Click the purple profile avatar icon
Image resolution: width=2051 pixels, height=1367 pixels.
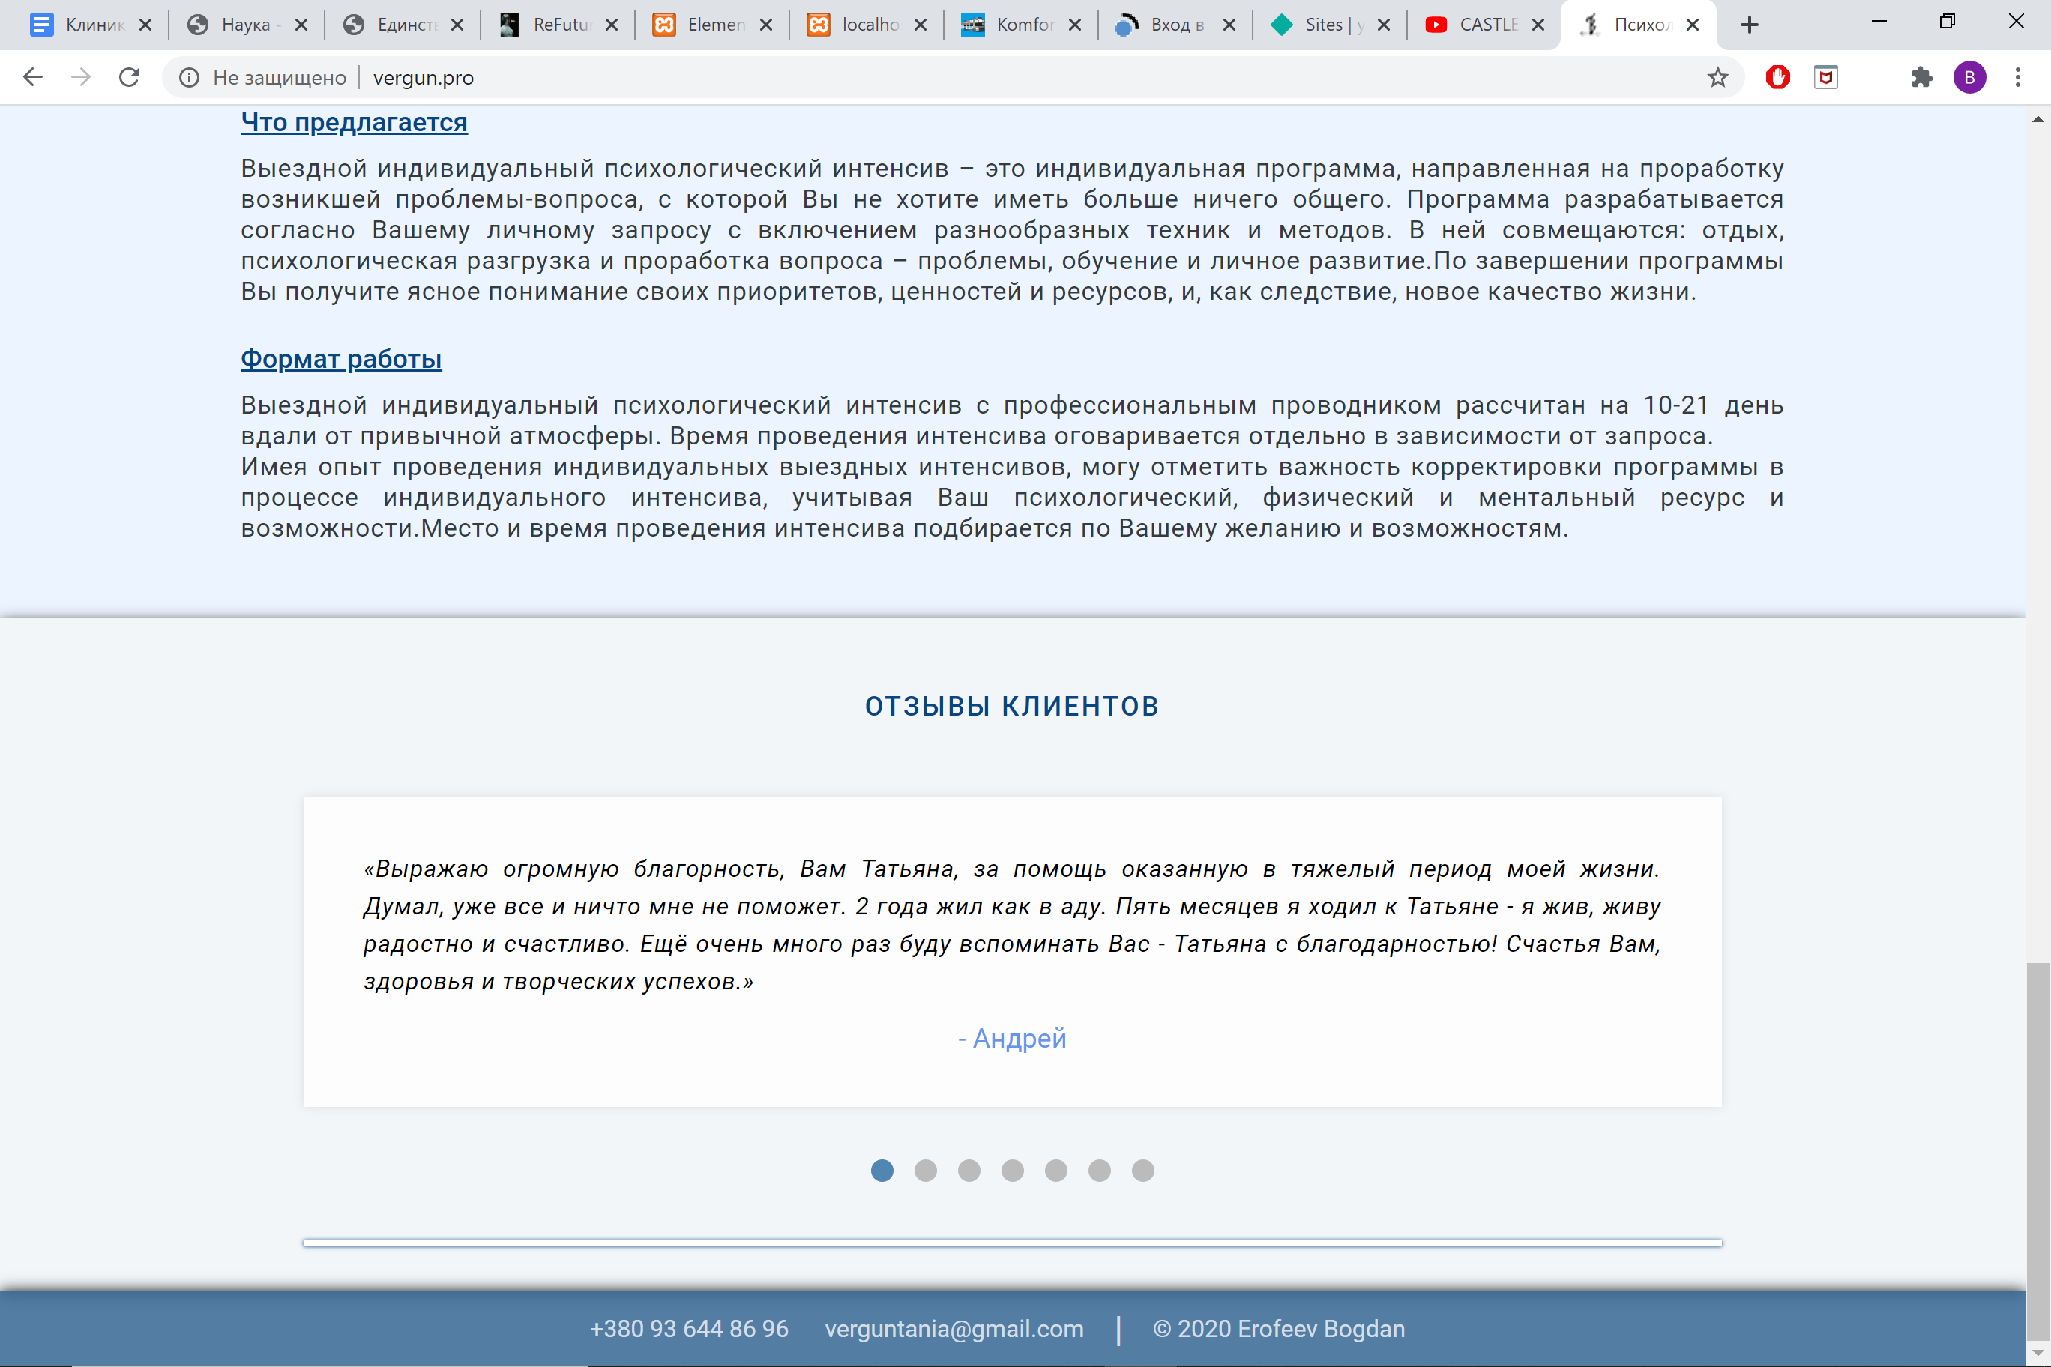pos(1969,78)
